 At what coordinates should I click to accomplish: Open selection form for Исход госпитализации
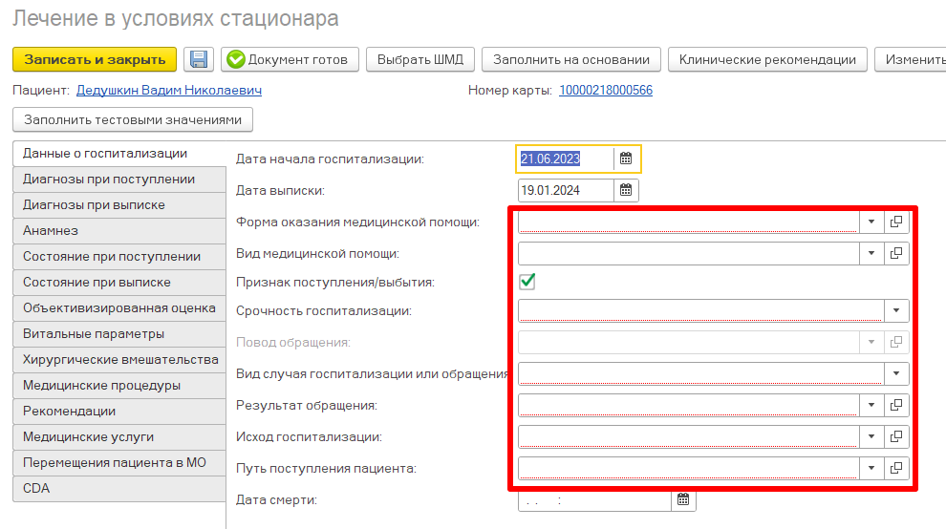pos(896,436)
